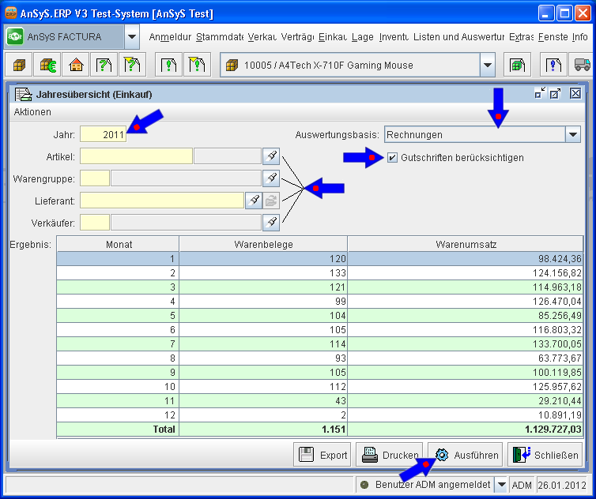
Task: Click the first brown box toolbar icon
Action: [x=20, y=66]
